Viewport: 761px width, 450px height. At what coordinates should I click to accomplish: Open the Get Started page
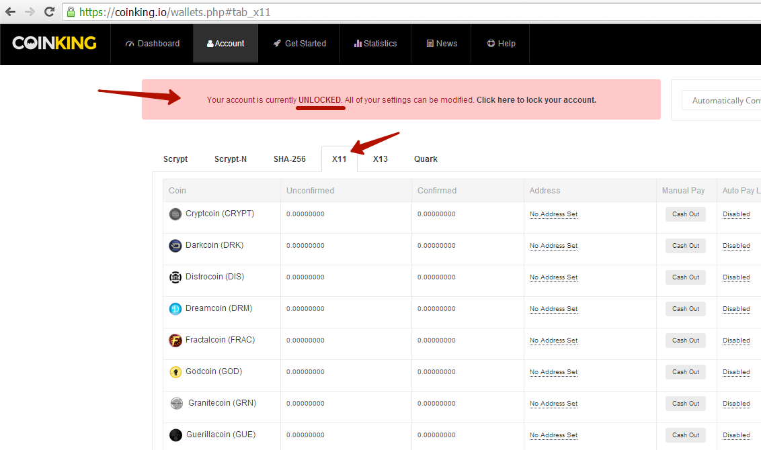299,44
